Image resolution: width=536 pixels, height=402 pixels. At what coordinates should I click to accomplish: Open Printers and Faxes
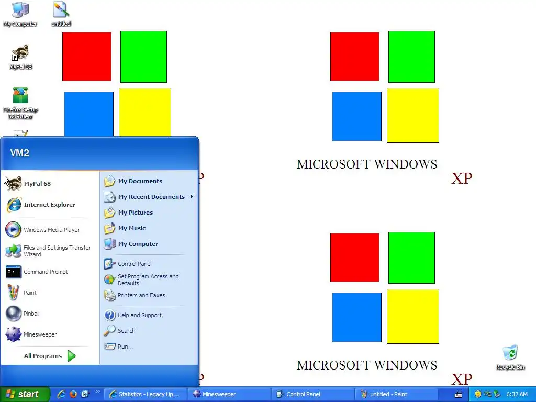tap(149, 295)
